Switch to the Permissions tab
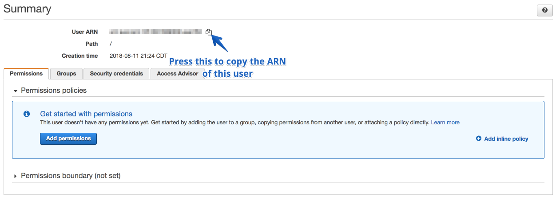This screenshot has width=556, height=198. pyautogui.click(x=26, y=74)
